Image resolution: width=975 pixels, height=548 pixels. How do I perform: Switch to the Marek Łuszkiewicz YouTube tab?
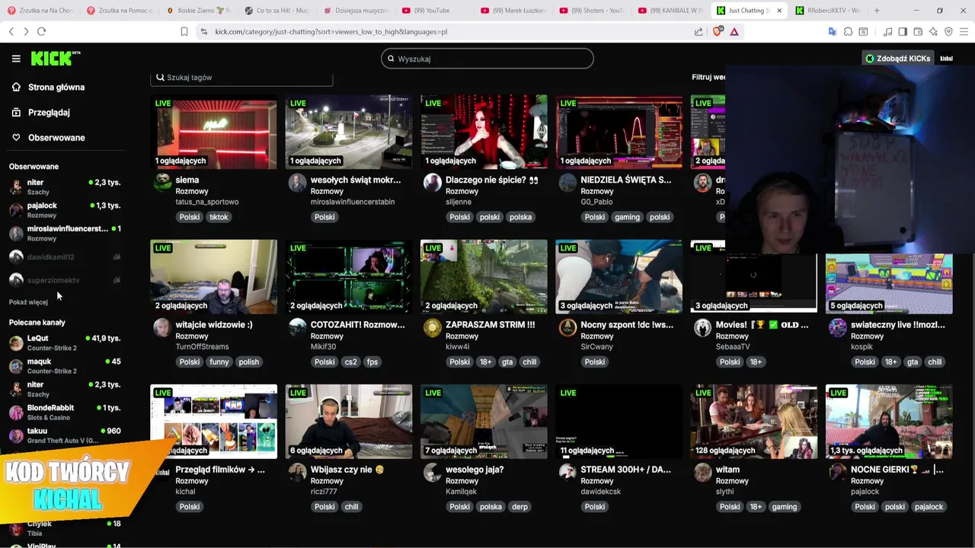(513, 11)
